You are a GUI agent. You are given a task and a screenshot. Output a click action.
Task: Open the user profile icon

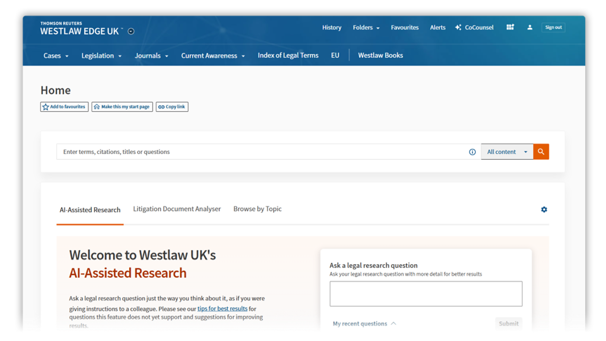point(530,27)
